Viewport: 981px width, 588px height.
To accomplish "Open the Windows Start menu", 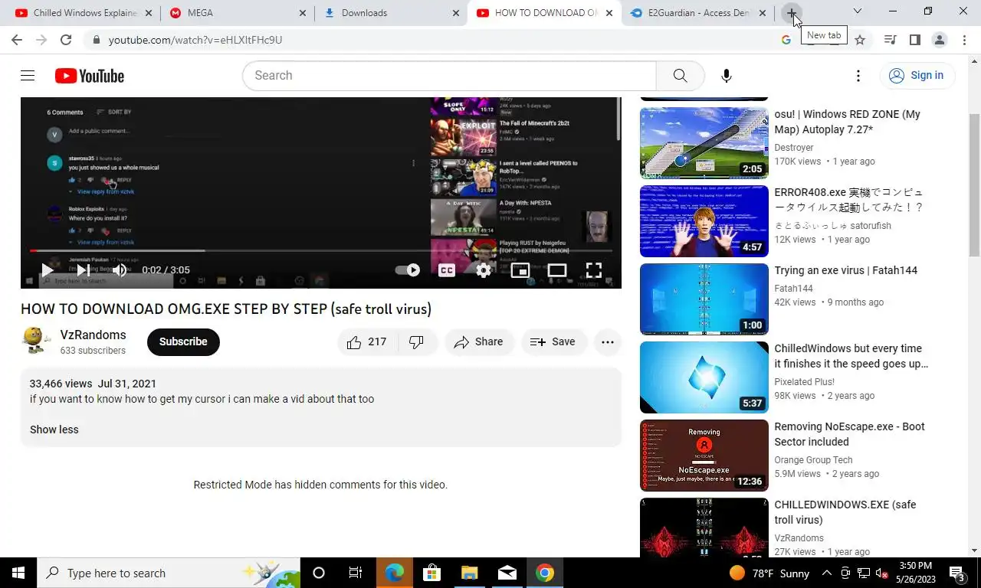I will (18, 573).
